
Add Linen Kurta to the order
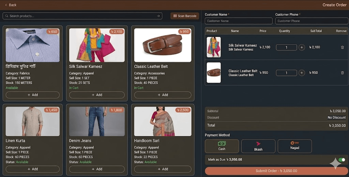pyautogui.click(x=32, y=169)
